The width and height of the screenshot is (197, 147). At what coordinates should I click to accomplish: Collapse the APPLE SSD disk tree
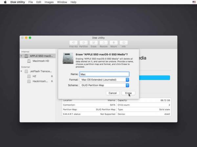pos(22,56)
